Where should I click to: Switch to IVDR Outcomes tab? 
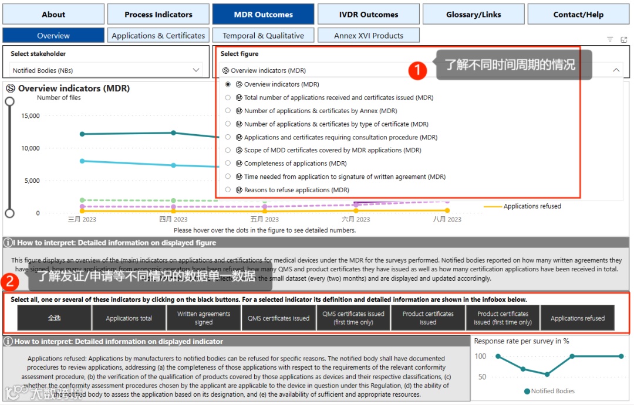pos(368,15)
